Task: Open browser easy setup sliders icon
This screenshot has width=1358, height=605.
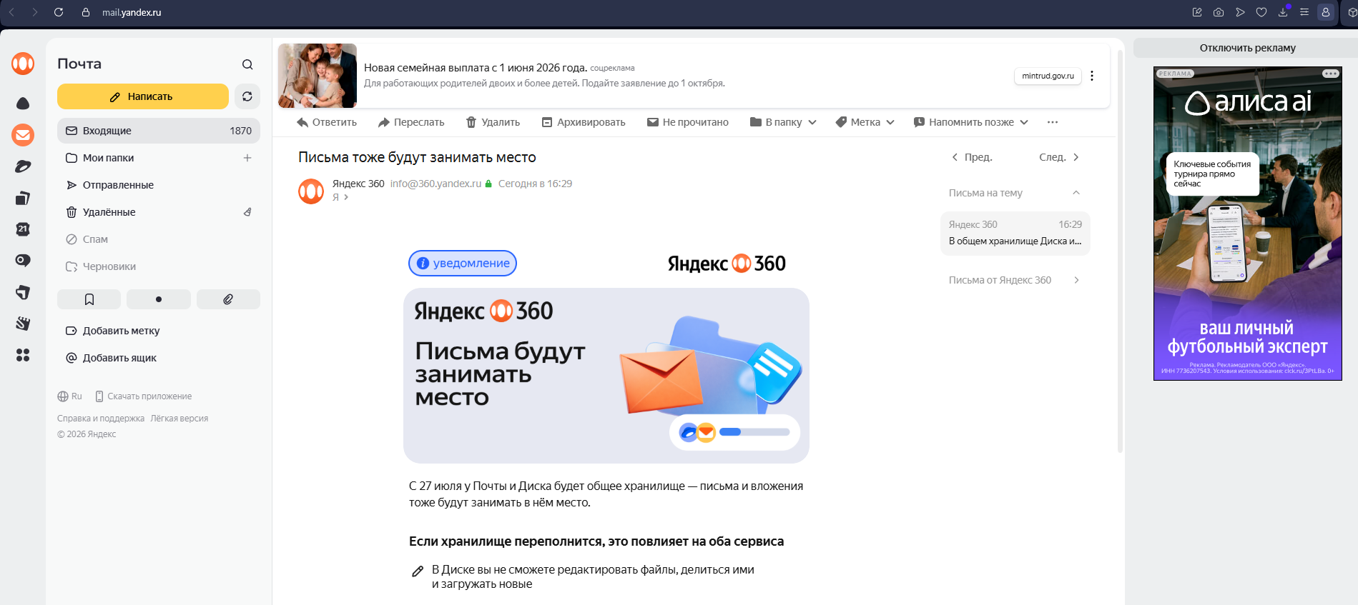Action: (1304, 12)
